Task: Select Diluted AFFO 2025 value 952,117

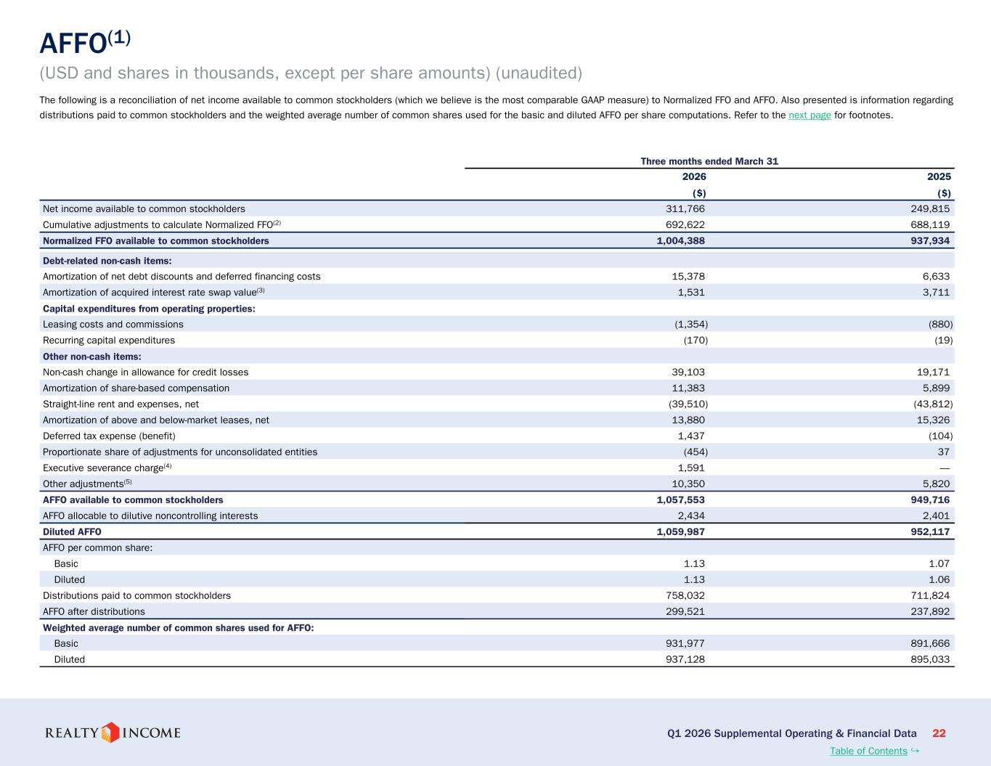Action: pyautogui.click(x=930, y=532)
